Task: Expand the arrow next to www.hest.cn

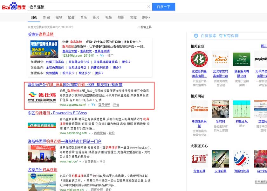Action: coord(80,162)
